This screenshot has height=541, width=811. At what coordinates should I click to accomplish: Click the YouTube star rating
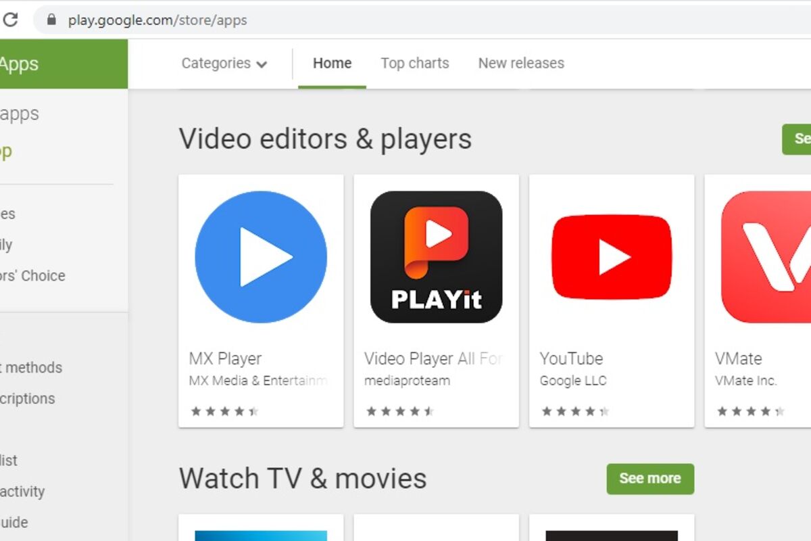575,411
